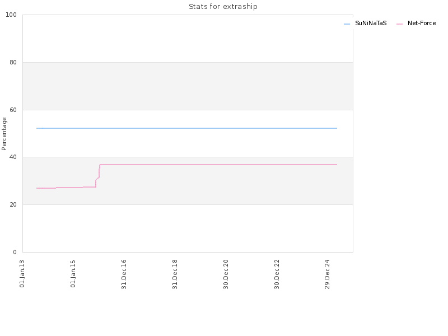This screenshot has width=448, height=336.
Task: Toggle the Net-Force legend entry
Action: 416,24
